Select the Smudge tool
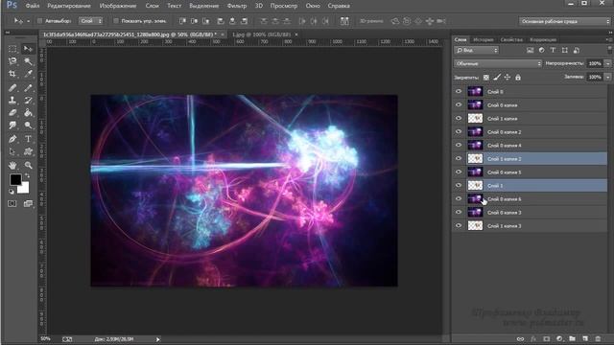This screenshot has height=345, width=614. [x=12, y=126]
